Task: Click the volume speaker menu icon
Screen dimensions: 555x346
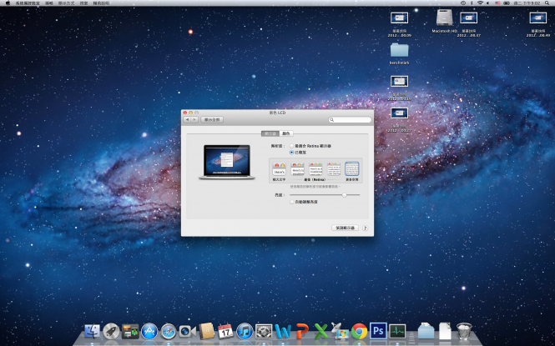Action: (x=488, y=3)
